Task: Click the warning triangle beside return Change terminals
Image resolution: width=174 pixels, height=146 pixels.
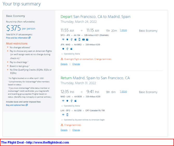Action: pos(62,125)
